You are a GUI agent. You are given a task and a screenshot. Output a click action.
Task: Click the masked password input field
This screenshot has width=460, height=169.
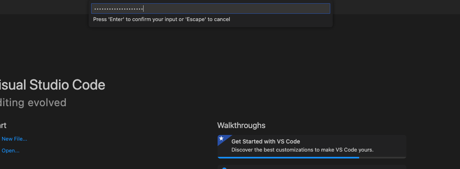[x=210, y=9]
